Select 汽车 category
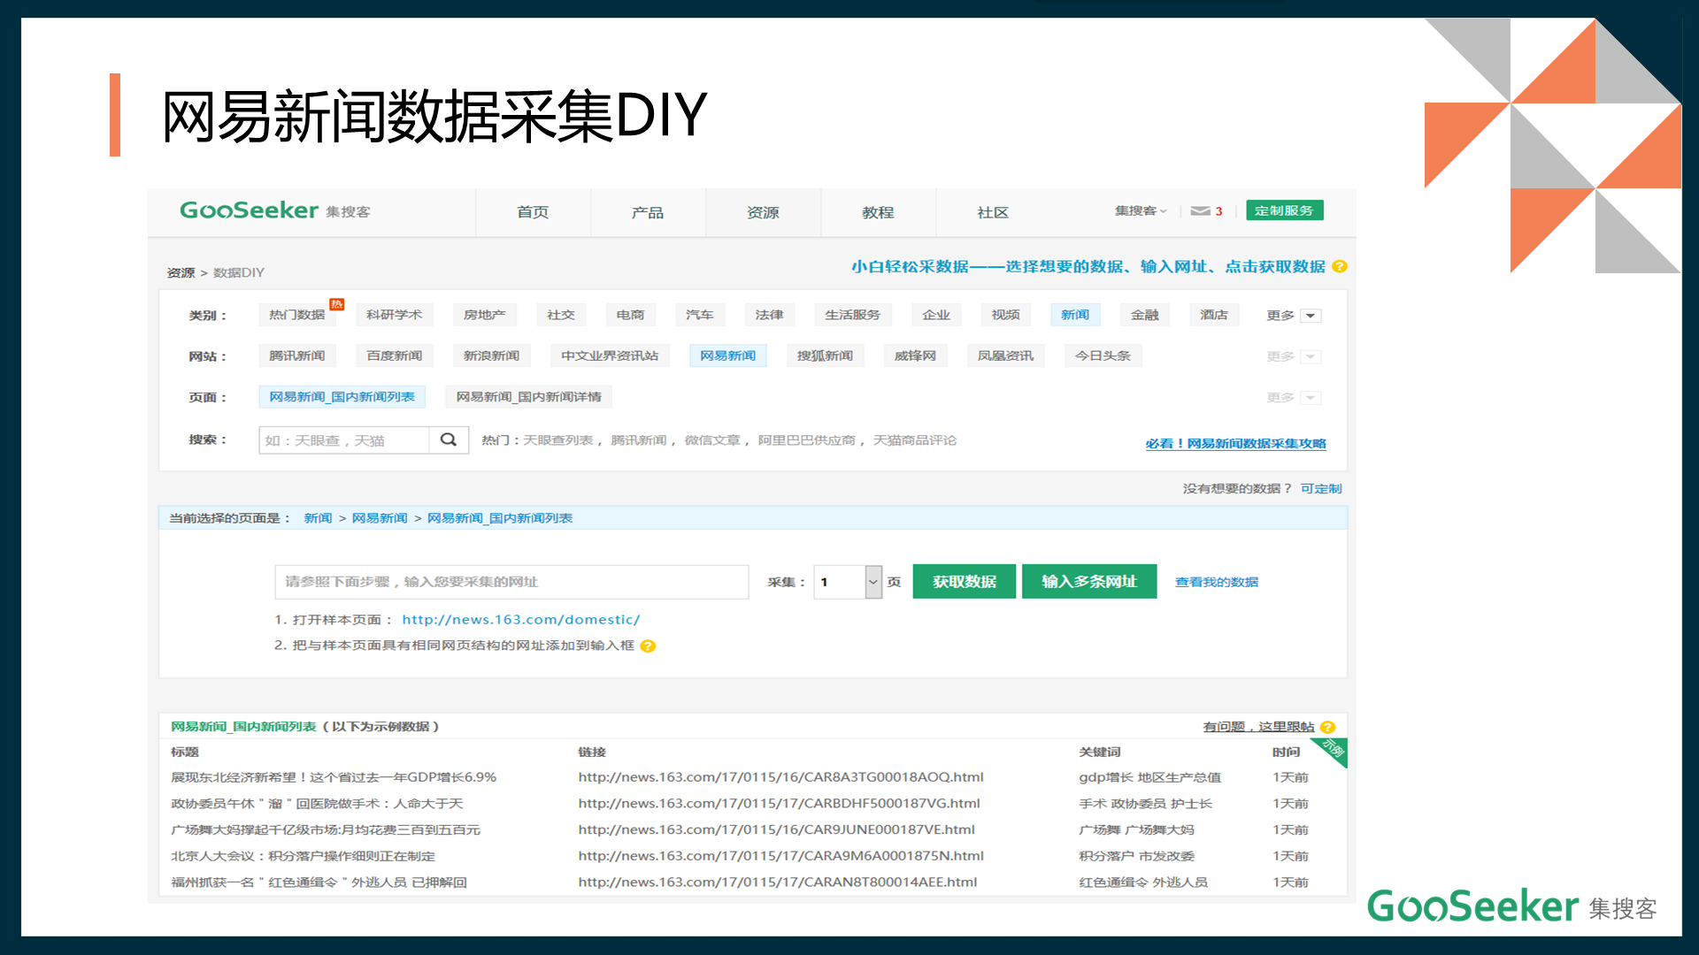 click(700, 315)
